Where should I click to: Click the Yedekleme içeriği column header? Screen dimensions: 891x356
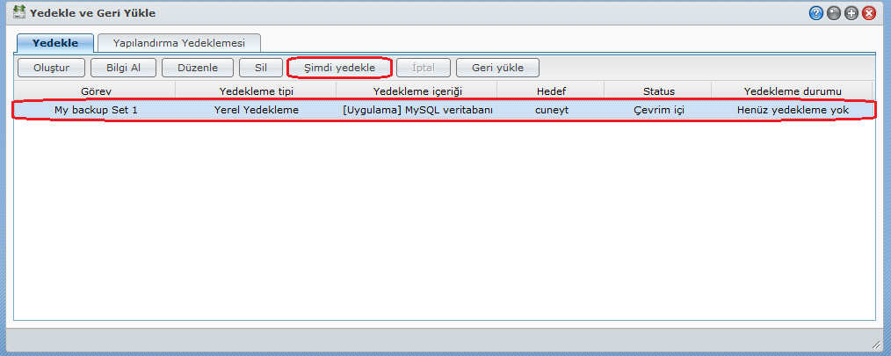[x=417, y=91]
